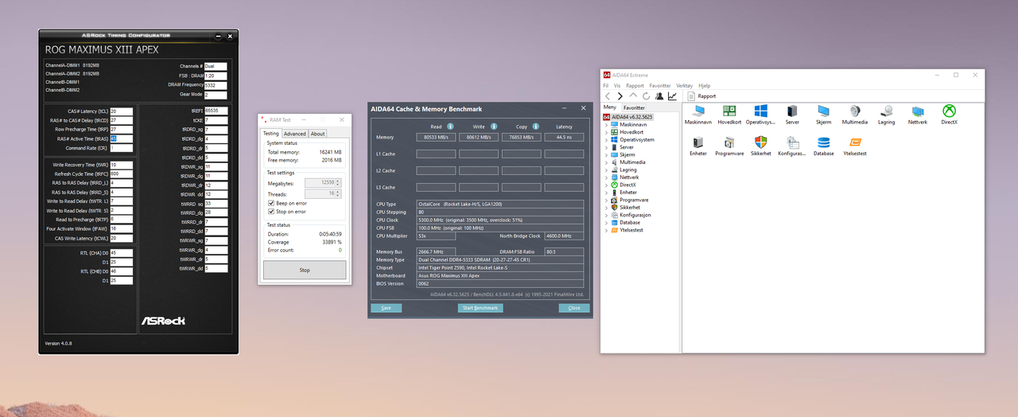This screenshot has width=1018, height=417.
Task: Select Ytelsestest in the AIDA64 tree
Action: 631,230
